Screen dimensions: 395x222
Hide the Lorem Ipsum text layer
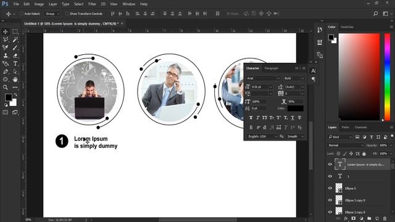[x=330, y=165]
